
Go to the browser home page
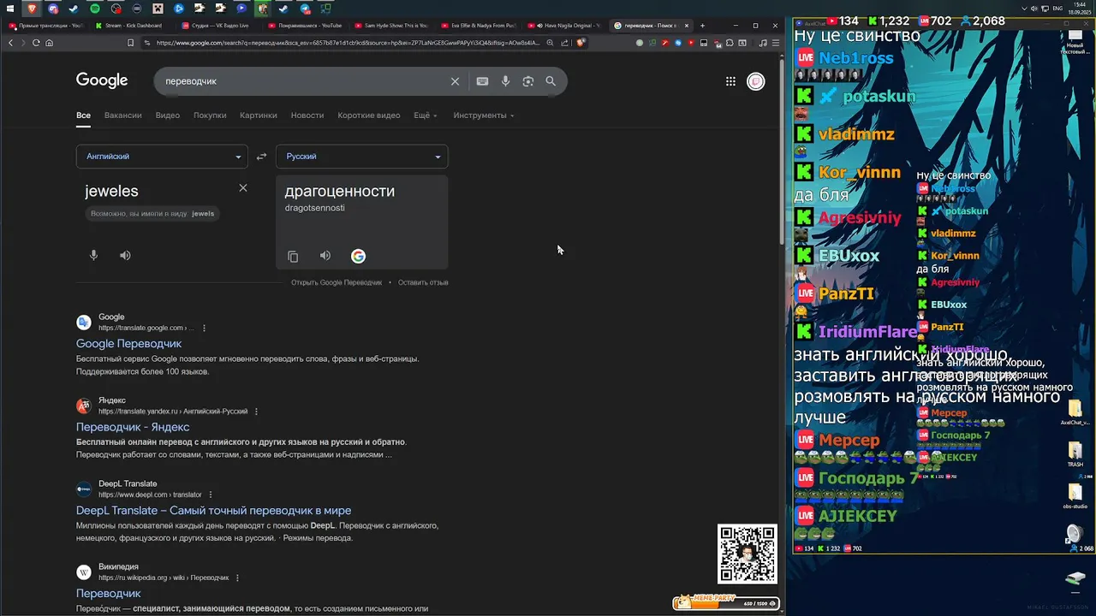pyautogui.click(x=49, y=43)
